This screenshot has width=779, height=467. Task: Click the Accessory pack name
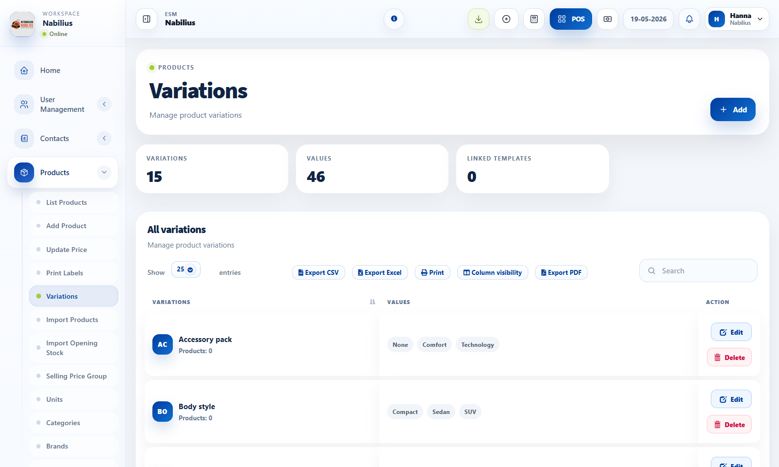pos(205,340)
